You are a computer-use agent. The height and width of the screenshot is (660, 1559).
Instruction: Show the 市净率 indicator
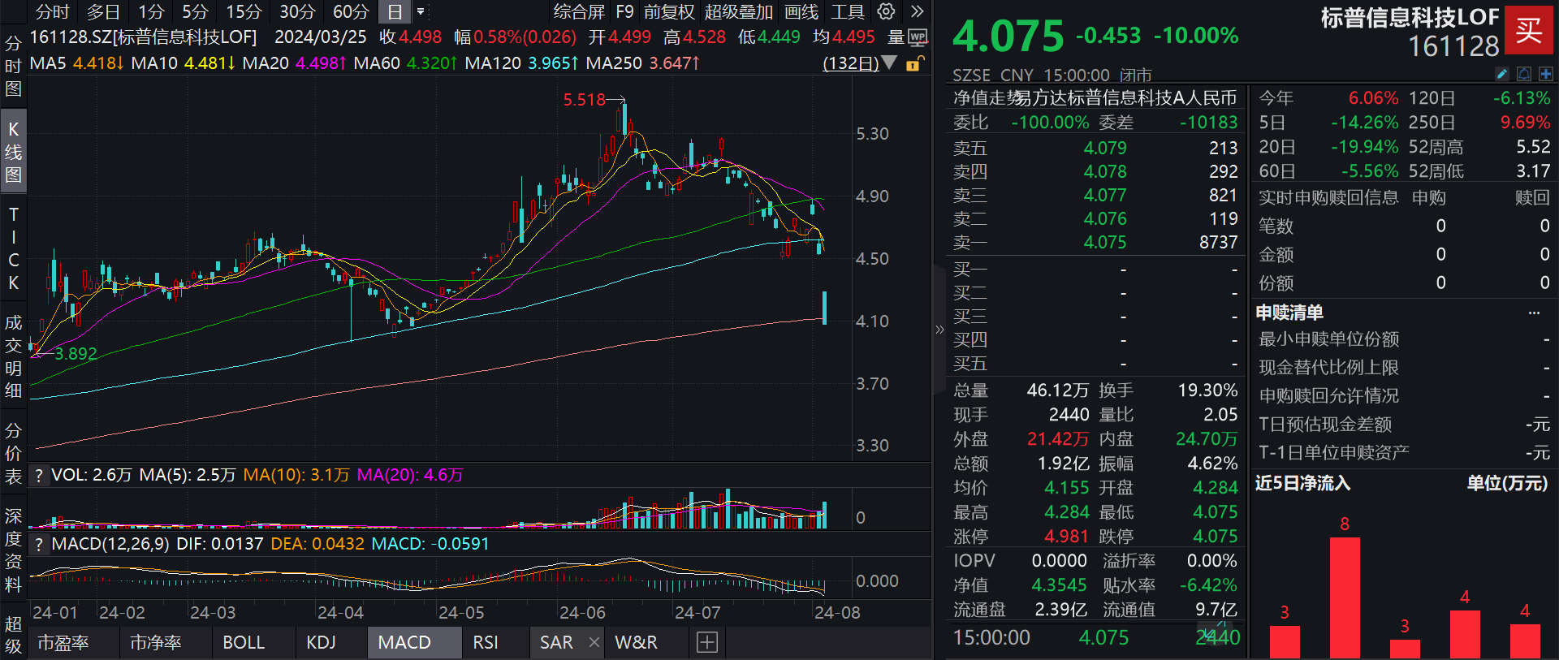tap(156, 642)
